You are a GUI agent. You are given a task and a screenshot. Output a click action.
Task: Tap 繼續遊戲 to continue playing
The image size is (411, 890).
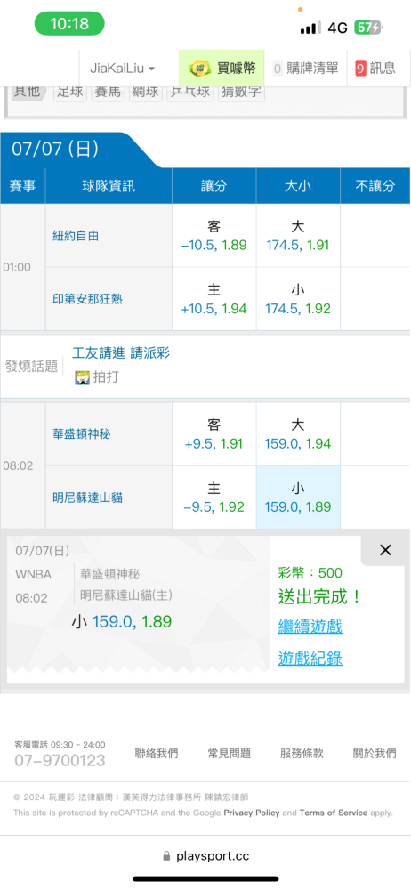point(310,627)
